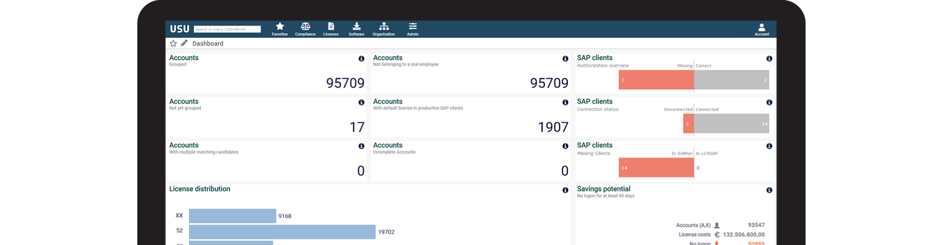Show info for Incomplete Accounts tile
The height and width of the screenshot is (245, 942).
pyautogui.click(x=565, y=146)
